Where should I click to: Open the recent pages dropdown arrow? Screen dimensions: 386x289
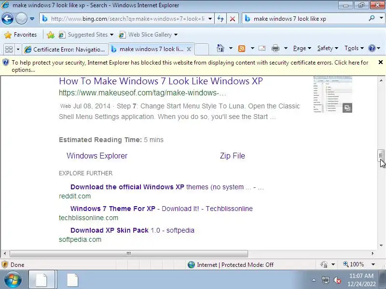32,19
